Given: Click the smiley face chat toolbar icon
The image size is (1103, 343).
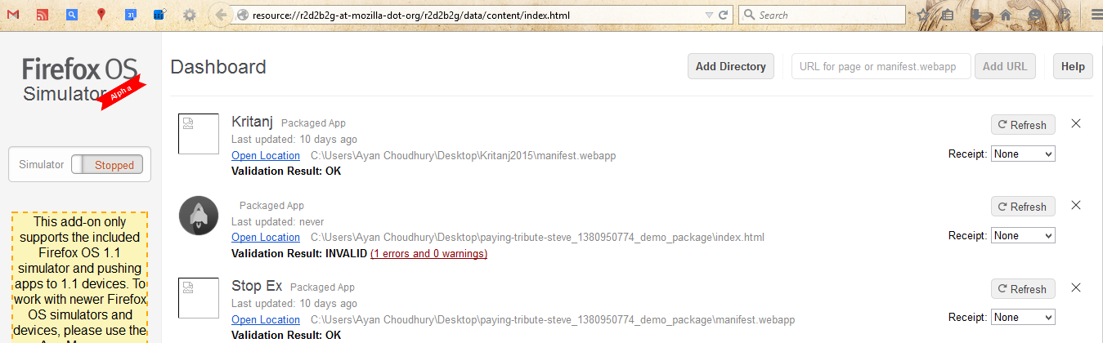Looking at the screenshot, I should [x=1036, y=15].
